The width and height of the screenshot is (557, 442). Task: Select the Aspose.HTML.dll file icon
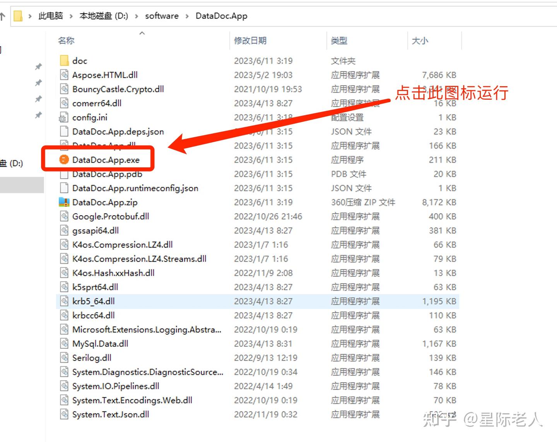coord(63,75)
